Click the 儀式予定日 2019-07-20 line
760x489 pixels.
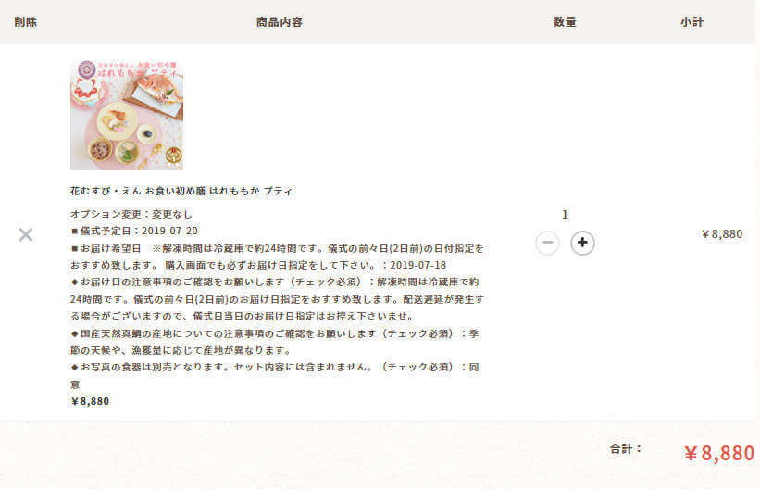point(134,231)
